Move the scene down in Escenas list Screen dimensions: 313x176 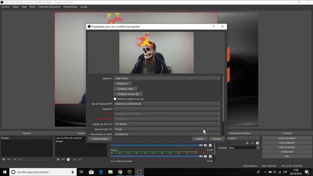pyautogui.click(x=20, y=159)
